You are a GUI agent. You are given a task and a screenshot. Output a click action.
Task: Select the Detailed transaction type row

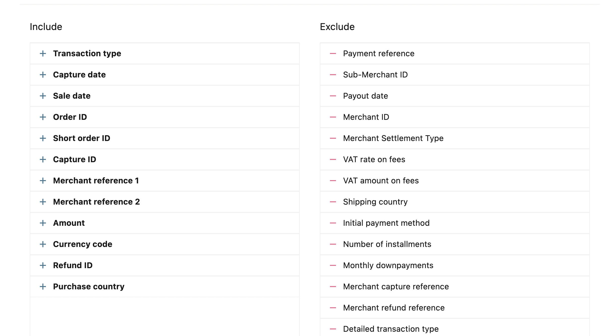[x=455, y=327]
